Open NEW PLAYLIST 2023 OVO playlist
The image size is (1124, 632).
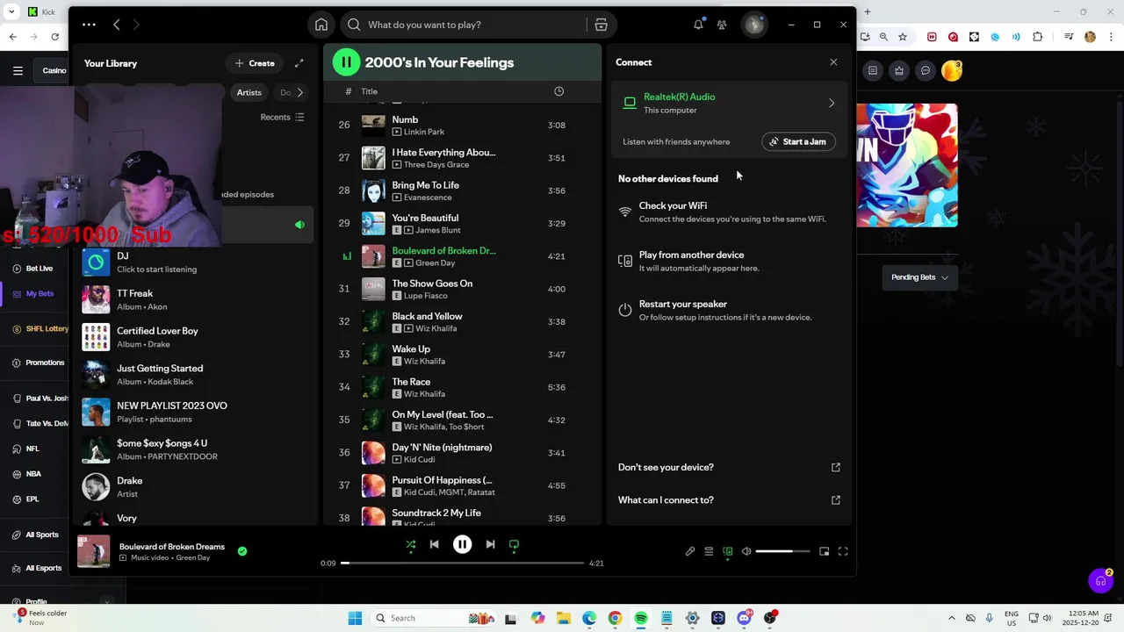click(x=195, y=412)
